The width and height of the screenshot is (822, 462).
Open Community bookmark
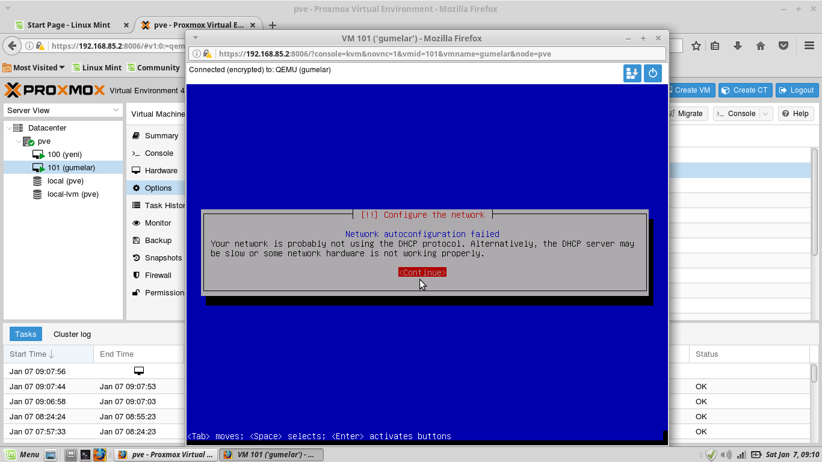tap(153, 68)
